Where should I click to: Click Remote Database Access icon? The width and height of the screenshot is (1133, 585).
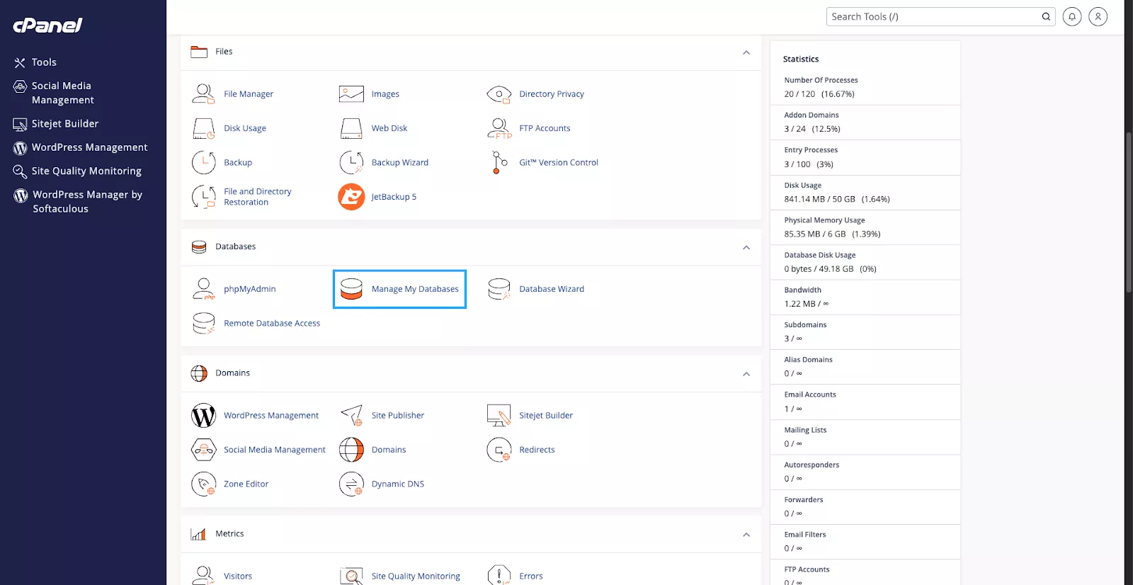204,323
